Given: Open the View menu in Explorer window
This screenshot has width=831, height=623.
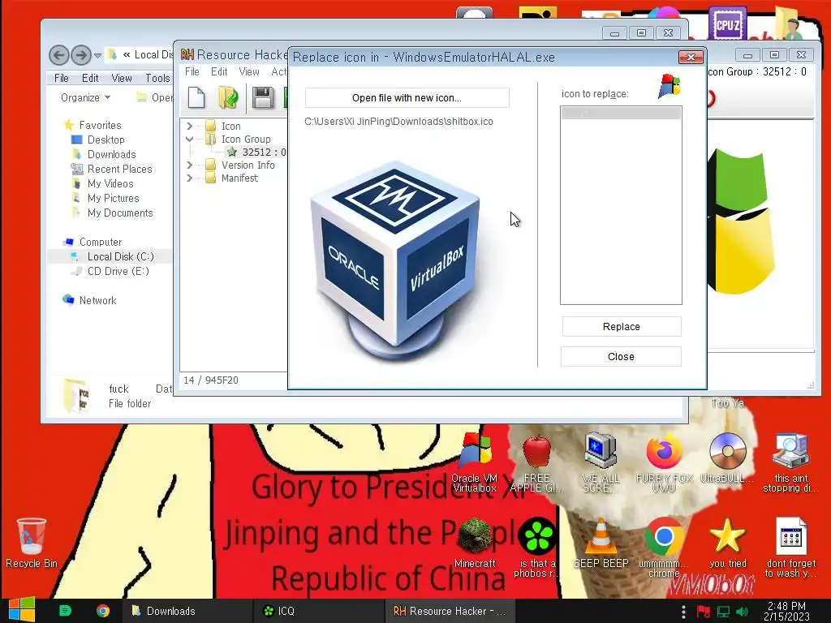Looking at the screenshot, I should coord(122,78).
